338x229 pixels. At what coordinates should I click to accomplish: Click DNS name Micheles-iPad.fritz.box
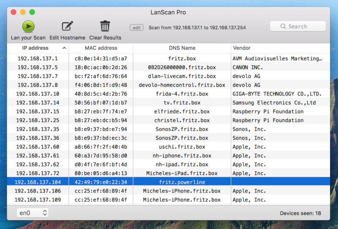182,173
